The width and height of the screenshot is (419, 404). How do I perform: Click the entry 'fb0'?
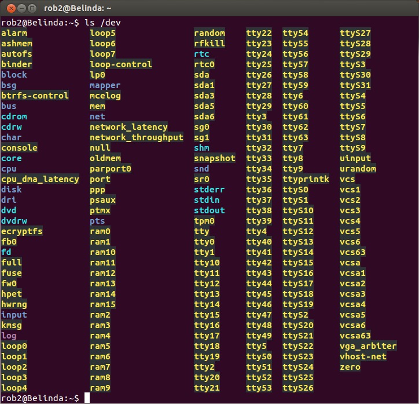(9, 242)
